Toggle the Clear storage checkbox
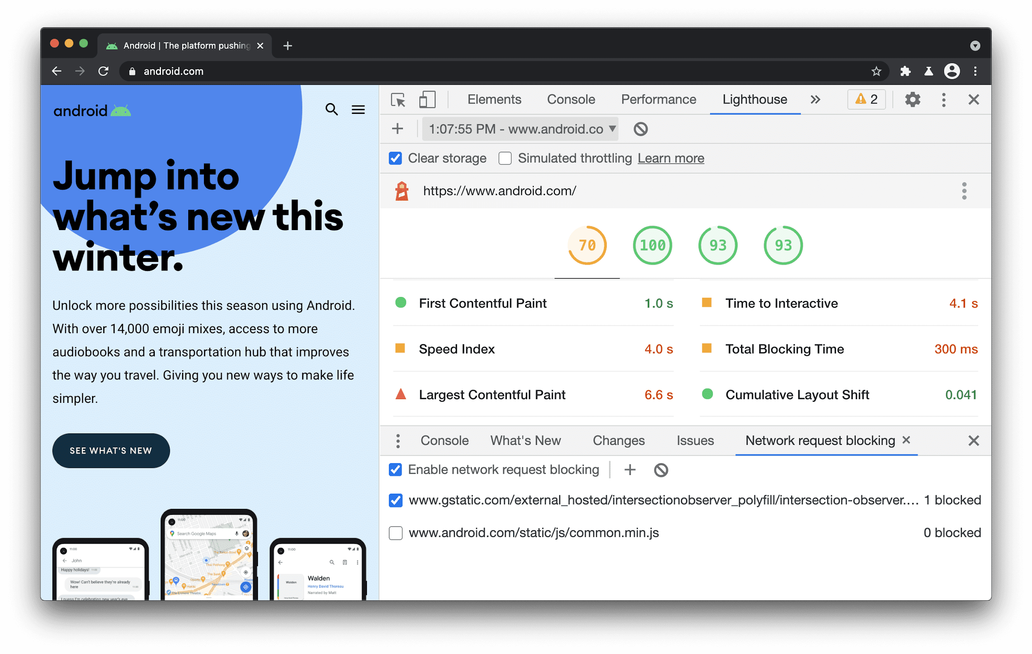Screen dimensions: 1032x654 click(x=394, y=159)
